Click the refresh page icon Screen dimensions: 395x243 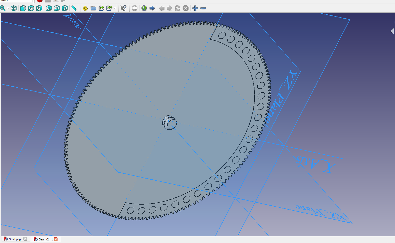(x=178, y=8)
